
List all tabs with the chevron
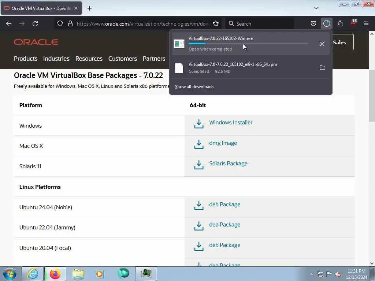[316, 8]
